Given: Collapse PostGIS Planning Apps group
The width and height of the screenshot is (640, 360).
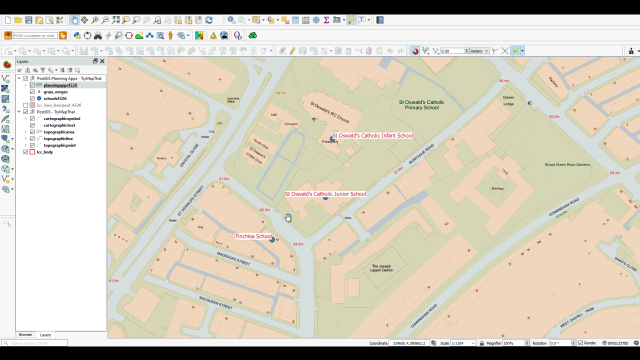Looking at the screenshot, I should (19, 78).
